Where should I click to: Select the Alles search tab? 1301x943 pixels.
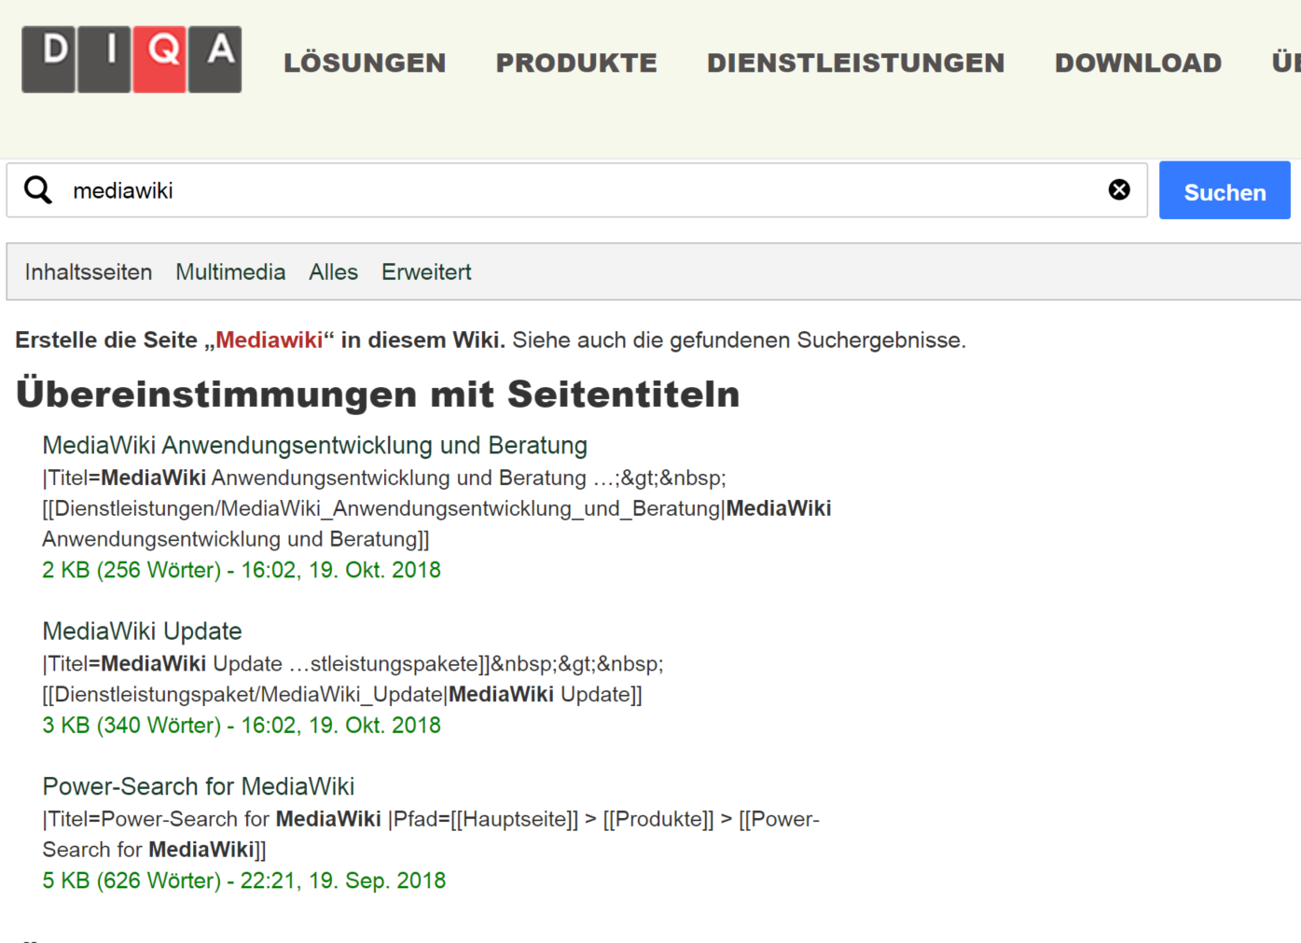coord(333,272)
